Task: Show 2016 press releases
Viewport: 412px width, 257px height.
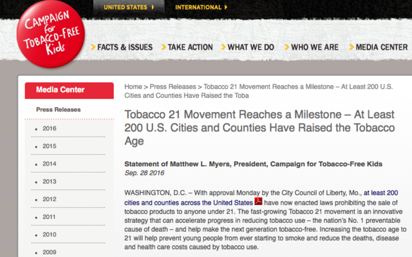Action: coord(50,129)
